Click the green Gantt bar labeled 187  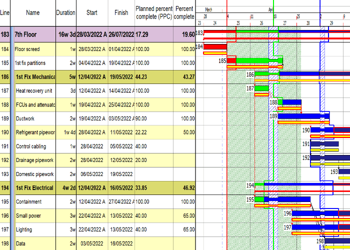tap(262, 88)
